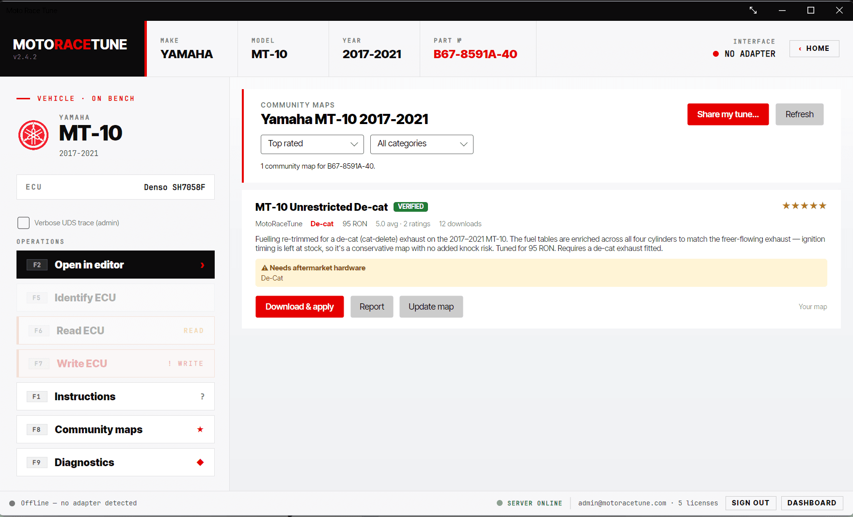Click the five-star rating of MT-10 Unrestricted De-cat
The height and width of the screenshot is (517, 853).
[805, 206]
